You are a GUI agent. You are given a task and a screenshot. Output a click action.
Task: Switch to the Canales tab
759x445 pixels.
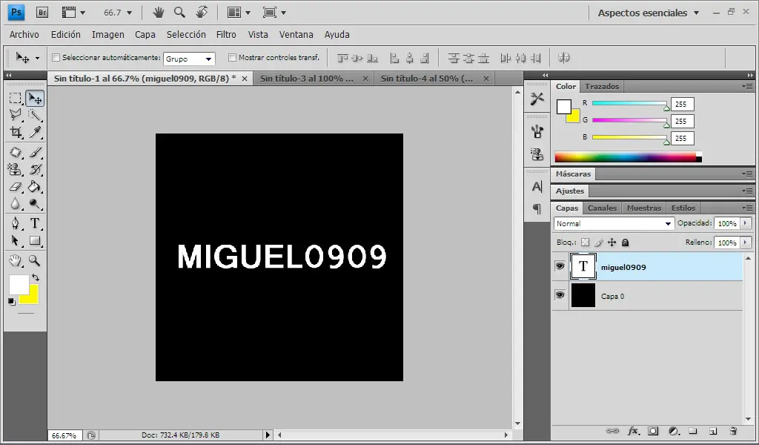pyautogui.click(x=602, y=208)
